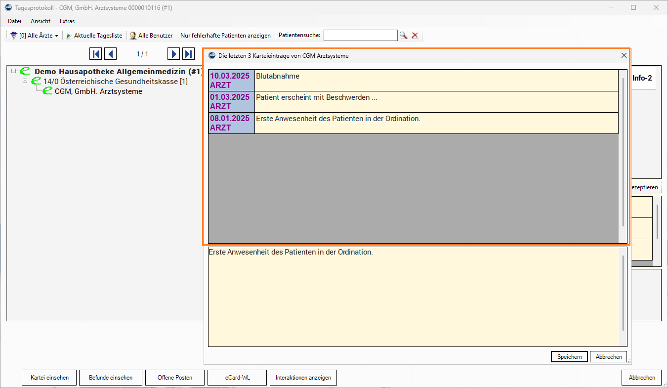Collapse Demo Hausapotheke Allgemeinmedizin tree node
Viewport: 668px width, 388px height.
coord(13,72)
